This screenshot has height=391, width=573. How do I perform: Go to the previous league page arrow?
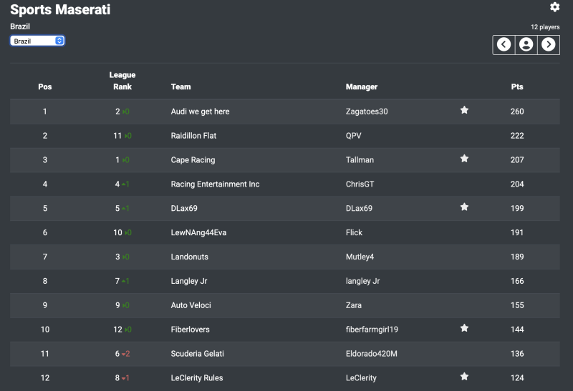point(504,44)
